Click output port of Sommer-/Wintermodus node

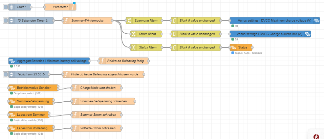pyautogui.click(x=112, y=21)
